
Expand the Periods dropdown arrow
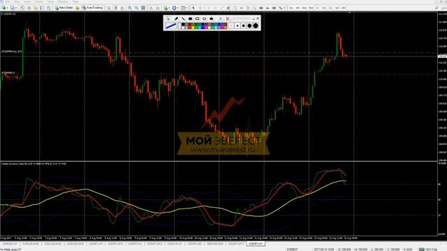click(x=178, y=8)
